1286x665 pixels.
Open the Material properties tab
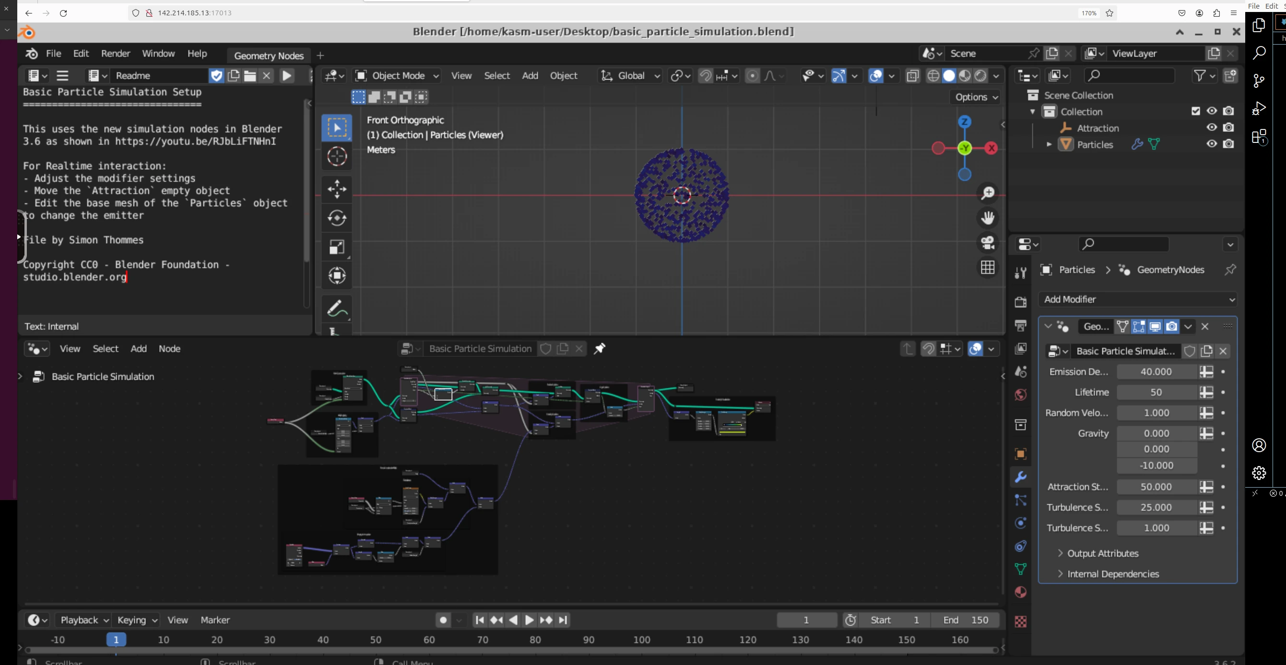tap(1021, 592)
